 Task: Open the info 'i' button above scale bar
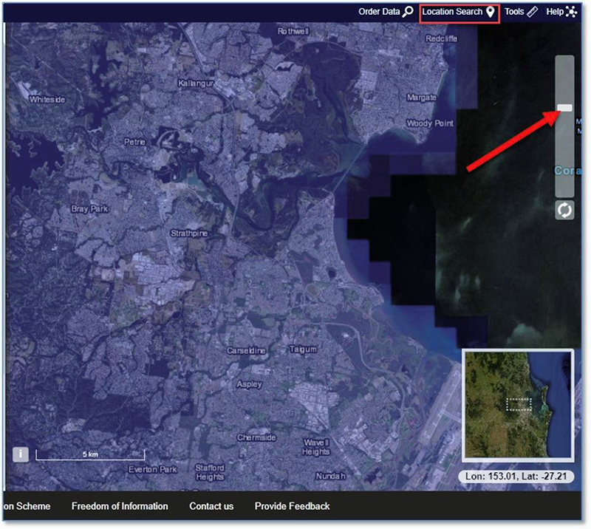pyautogui.click(x=21, y=454)
